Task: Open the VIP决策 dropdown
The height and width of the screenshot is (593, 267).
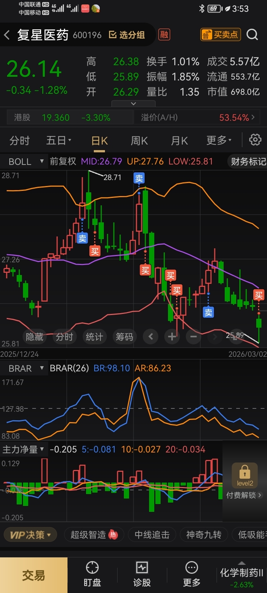Action: 30,535
